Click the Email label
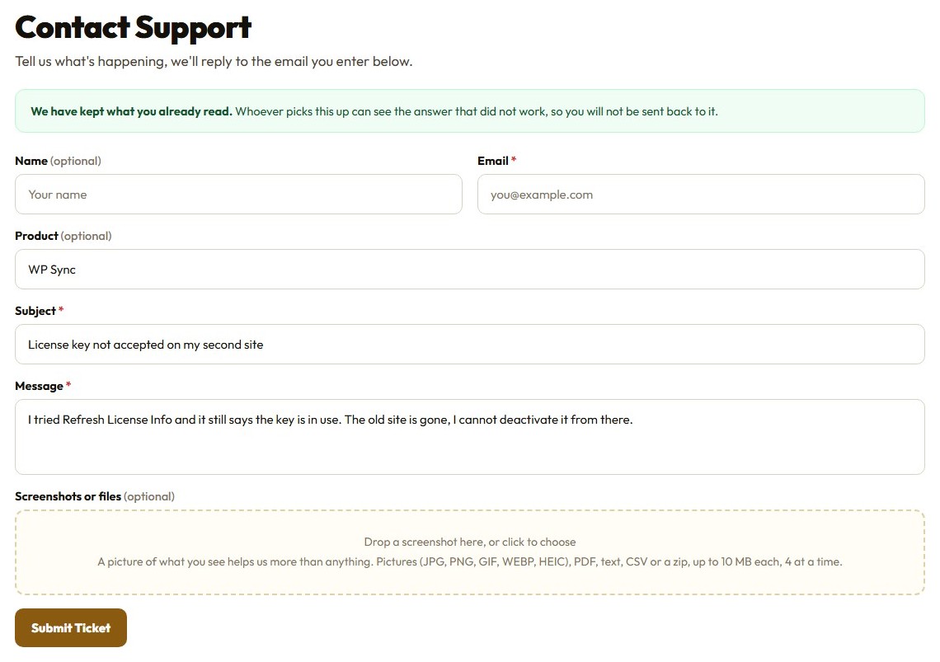 pos(496,161)
